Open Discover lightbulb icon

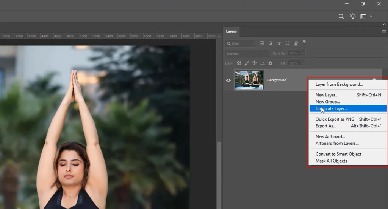pos(353,16)
